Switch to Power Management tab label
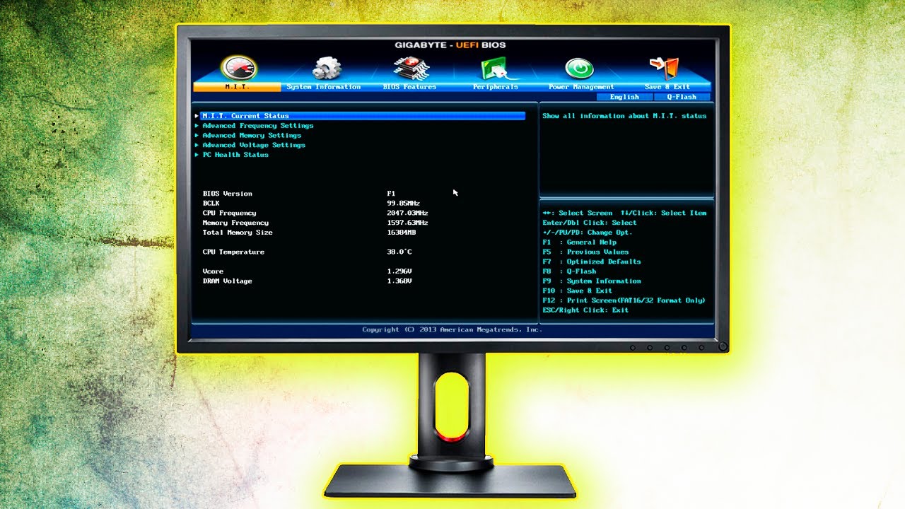905x509 pixels. click(x=581, y=87)
